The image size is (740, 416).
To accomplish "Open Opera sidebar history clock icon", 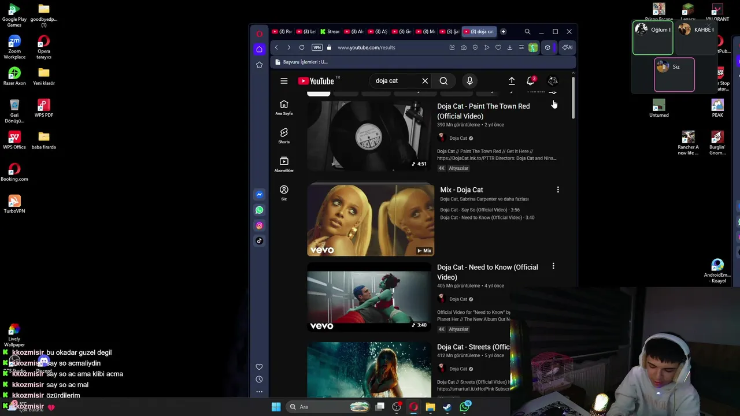I will pos(259,380).
